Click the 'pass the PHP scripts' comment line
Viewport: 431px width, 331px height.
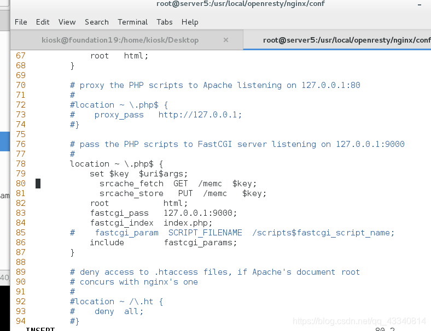click(237, 144)
